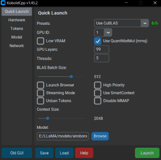Open the Presets dropdown showing Use CuBLAS

click(121, 23)
